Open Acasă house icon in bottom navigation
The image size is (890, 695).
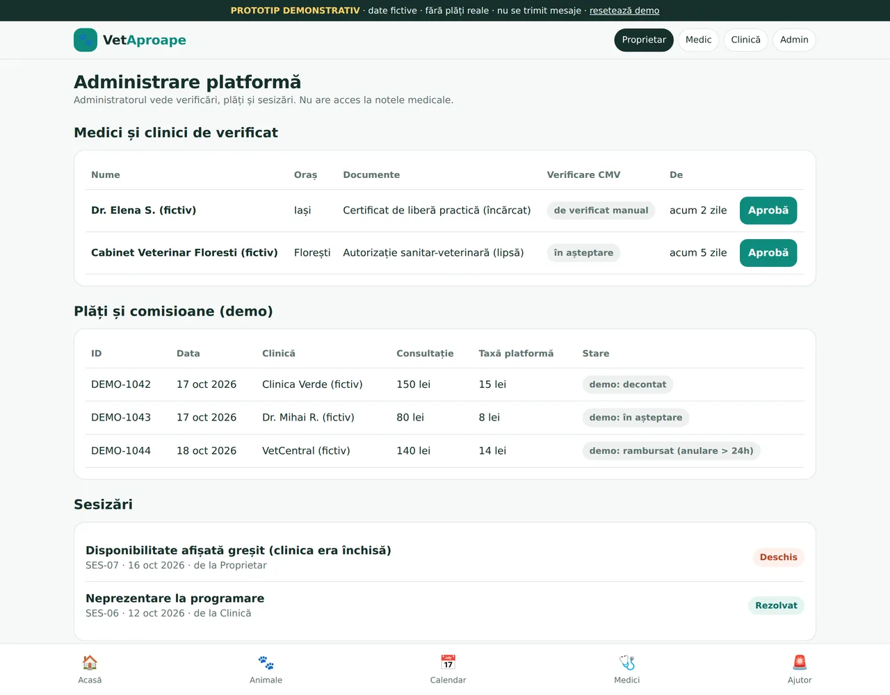(90, 662)
